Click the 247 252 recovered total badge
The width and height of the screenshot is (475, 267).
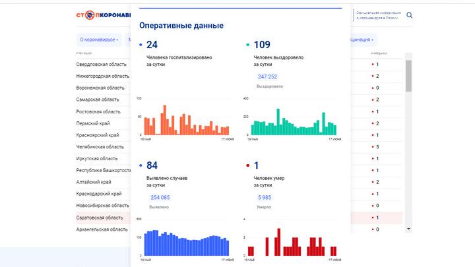(x=267, y=77)
